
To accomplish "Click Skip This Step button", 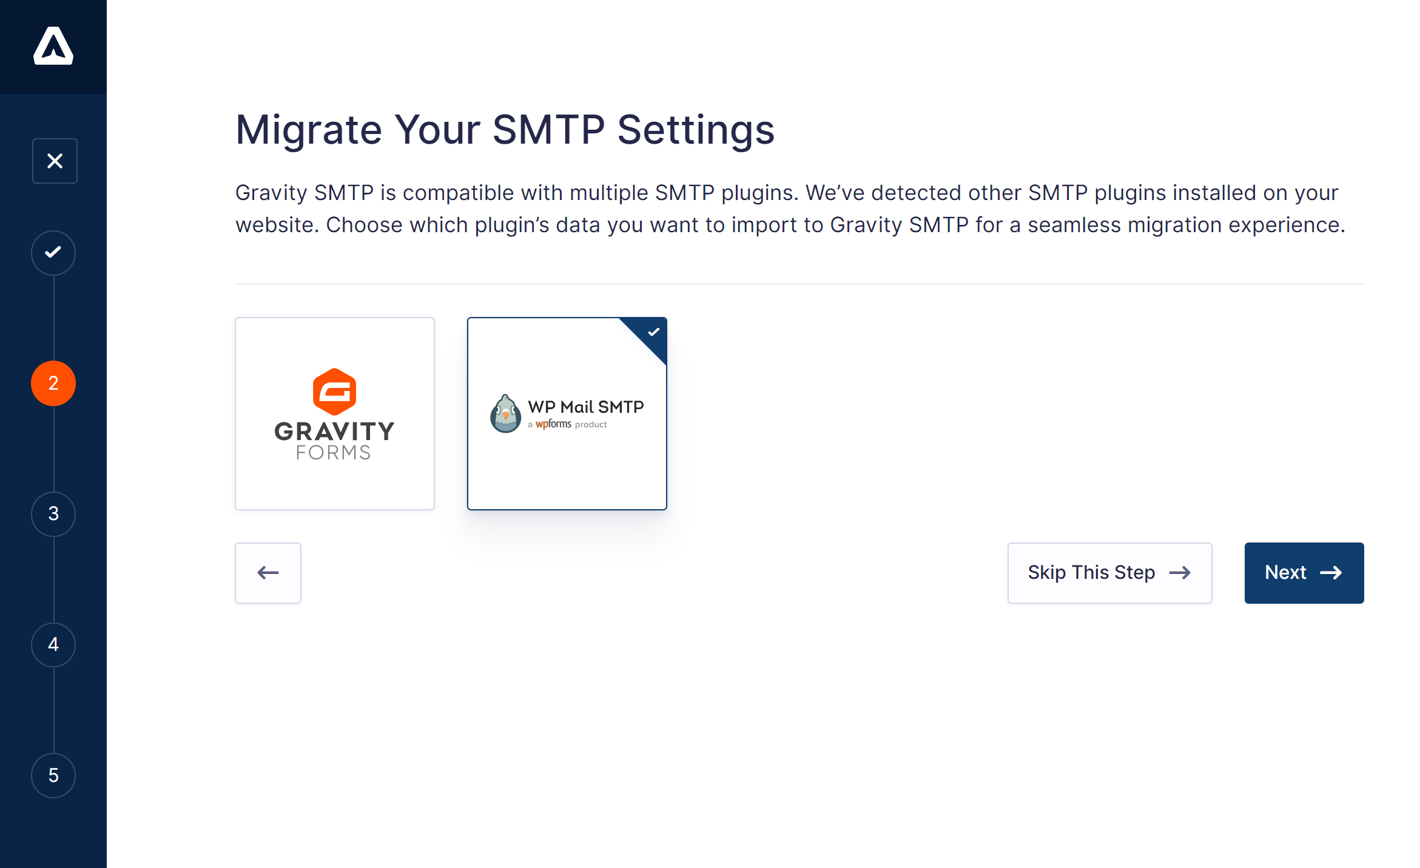I will click(x=1109, y=573).
